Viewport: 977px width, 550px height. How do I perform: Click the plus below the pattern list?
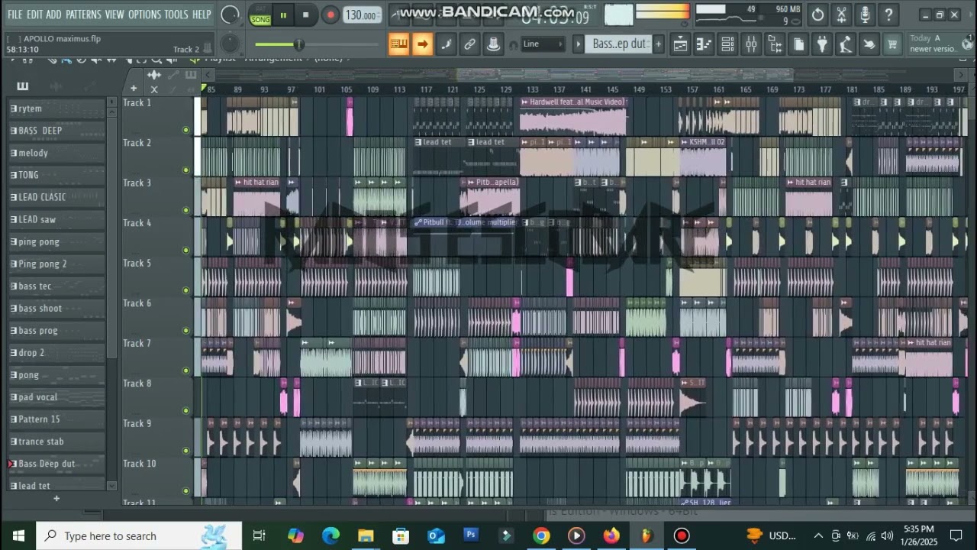coord(56,499)
